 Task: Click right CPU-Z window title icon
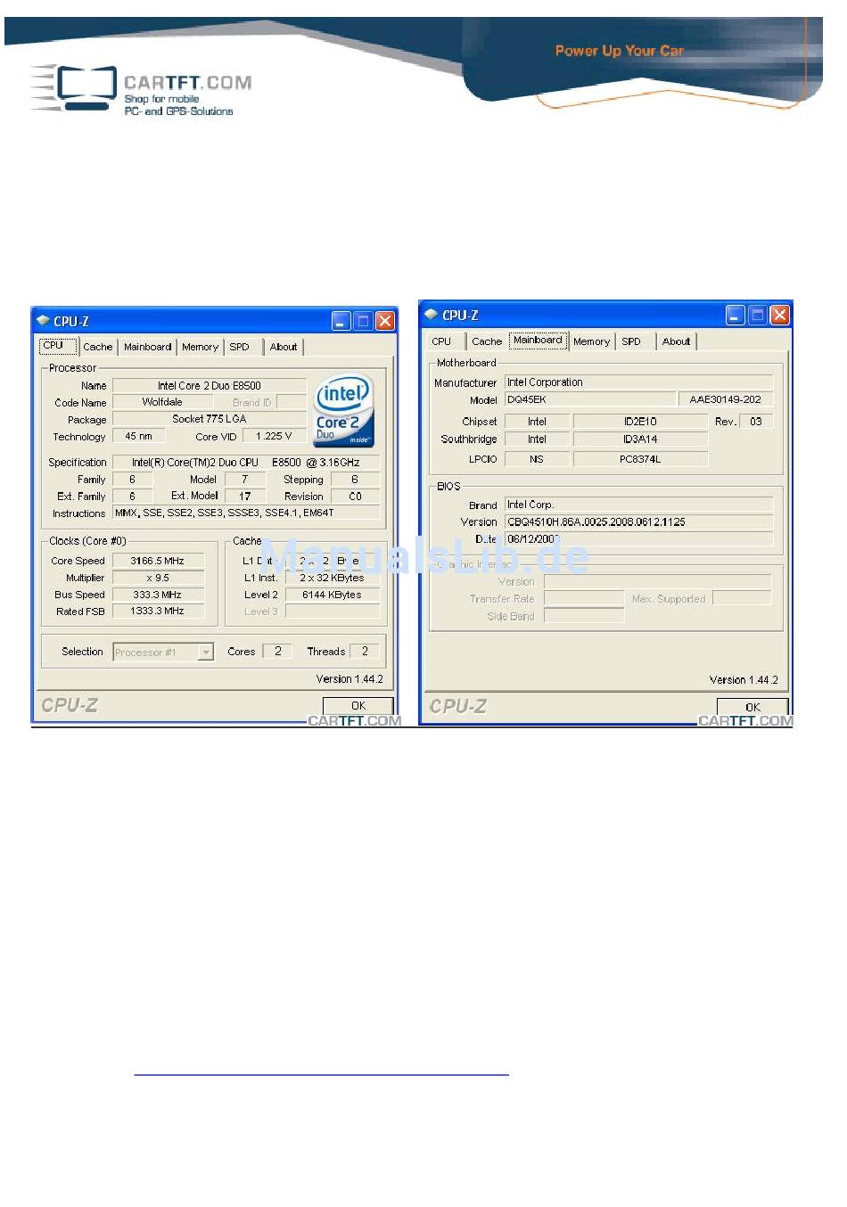[431, 315]
